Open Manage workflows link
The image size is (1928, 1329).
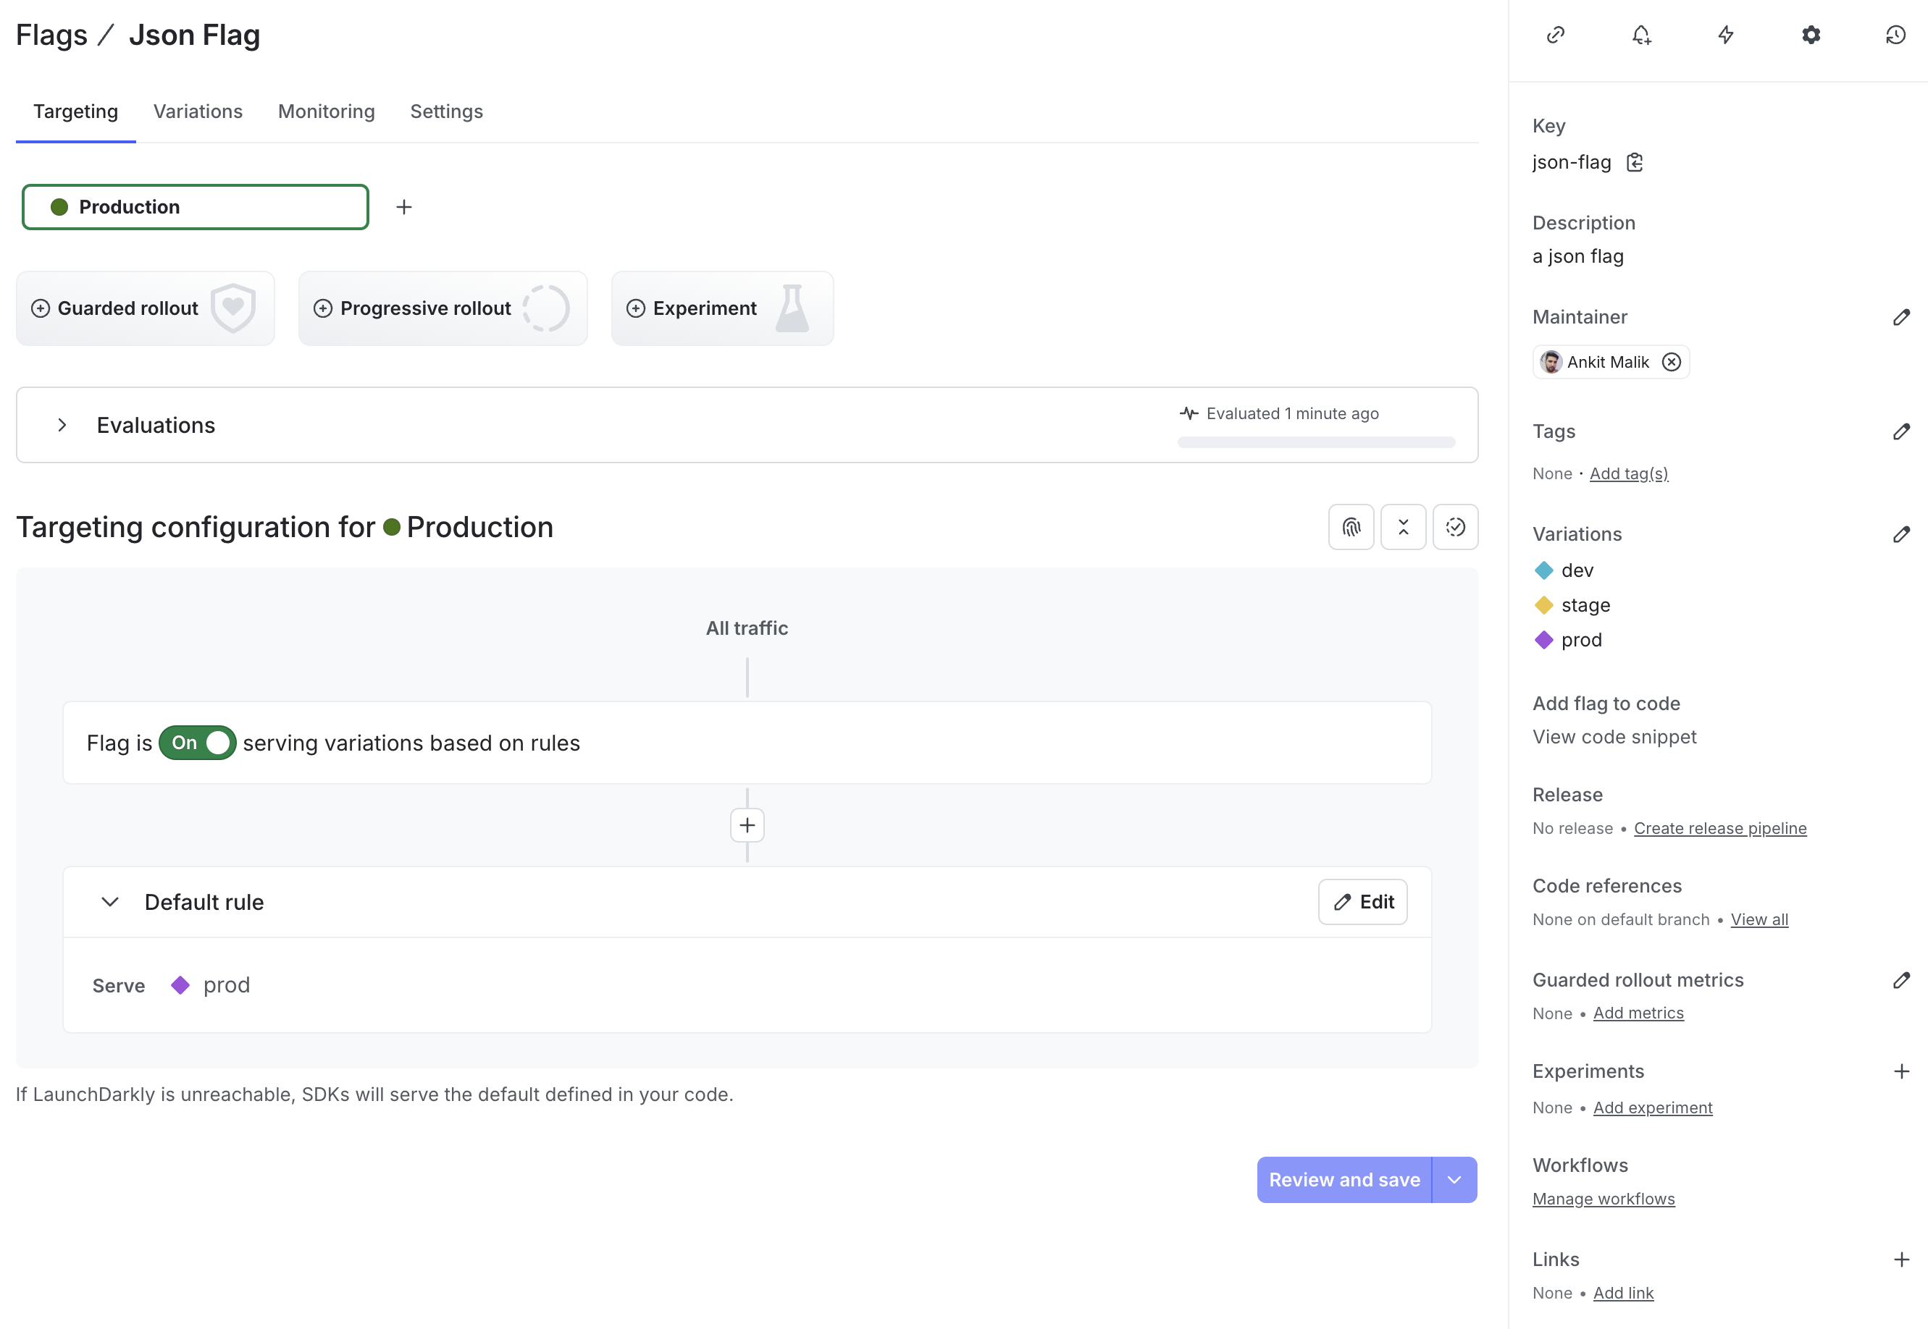(x=1603, y=1199)
